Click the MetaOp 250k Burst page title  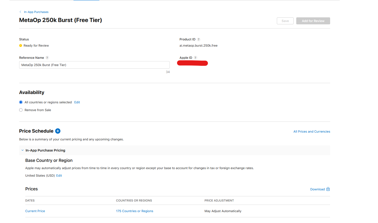coord(61,20)
